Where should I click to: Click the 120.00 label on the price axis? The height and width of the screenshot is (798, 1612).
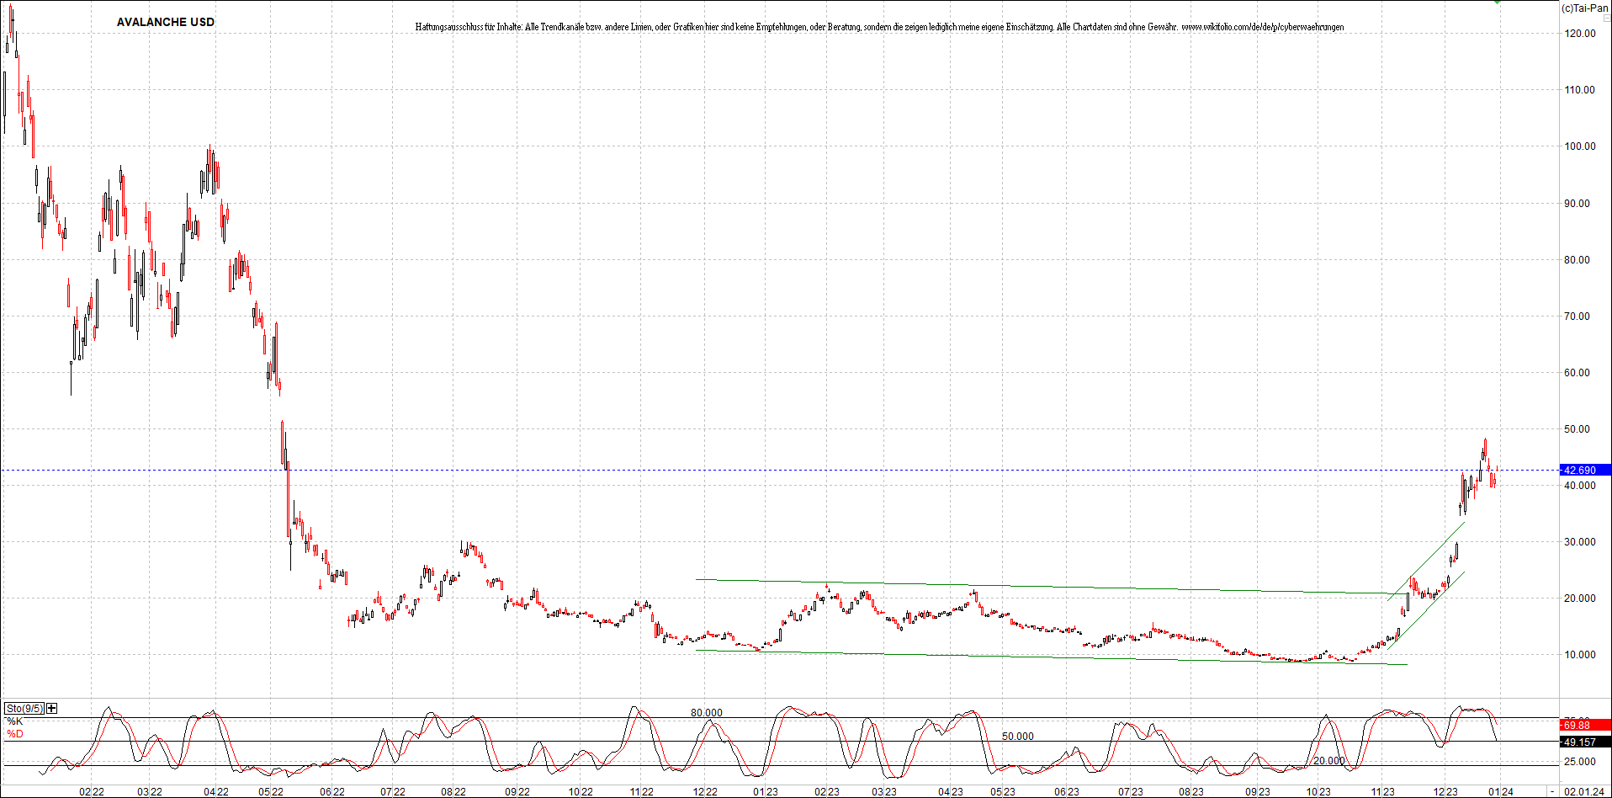[1579, 34]
